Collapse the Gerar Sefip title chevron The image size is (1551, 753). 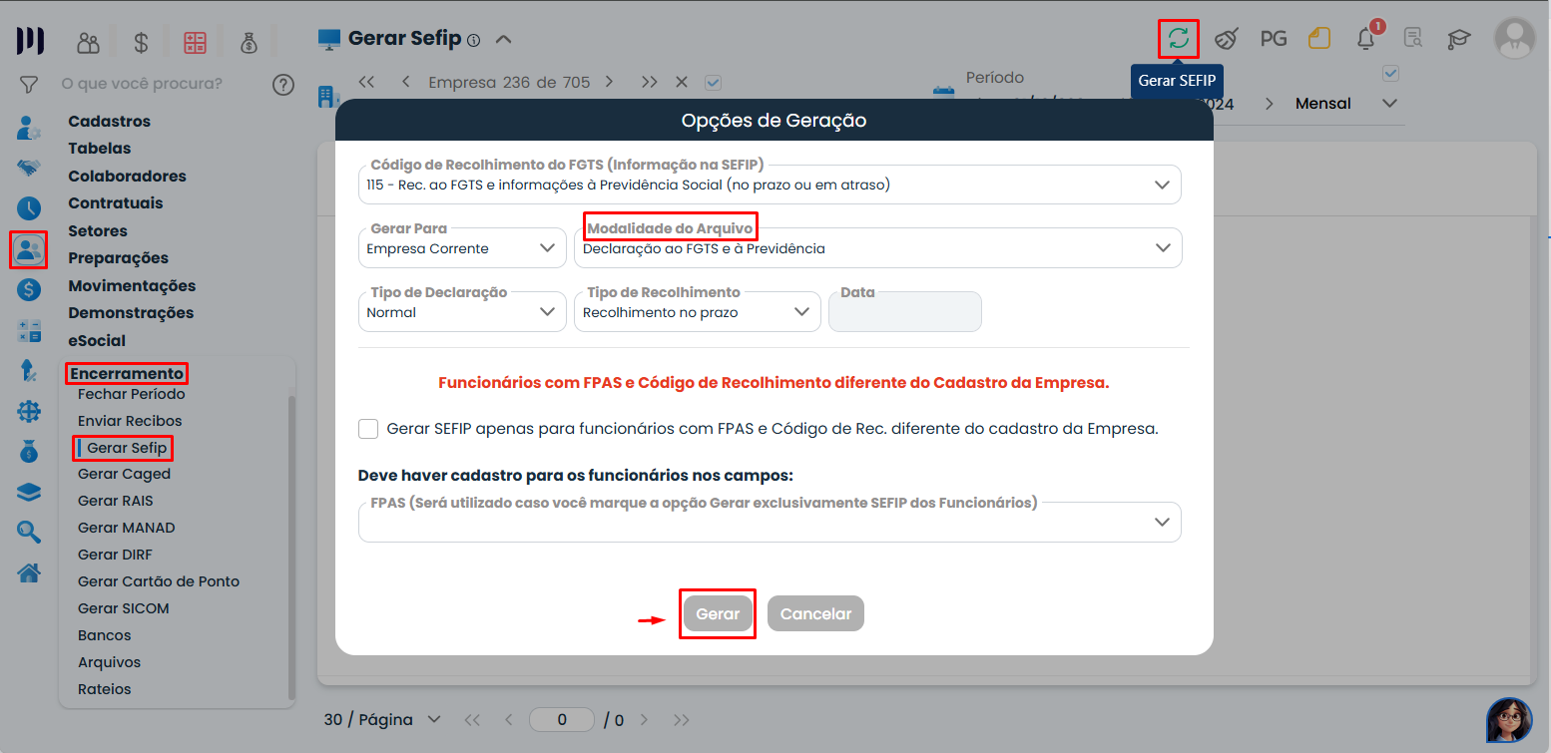(504, 40)
